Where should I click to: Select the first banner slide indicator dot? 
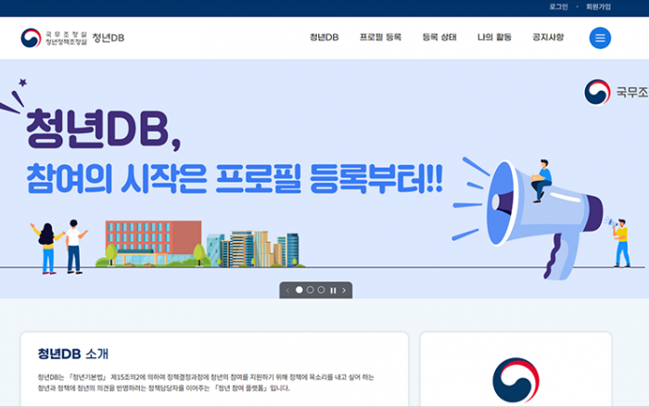tap(299, 290)
